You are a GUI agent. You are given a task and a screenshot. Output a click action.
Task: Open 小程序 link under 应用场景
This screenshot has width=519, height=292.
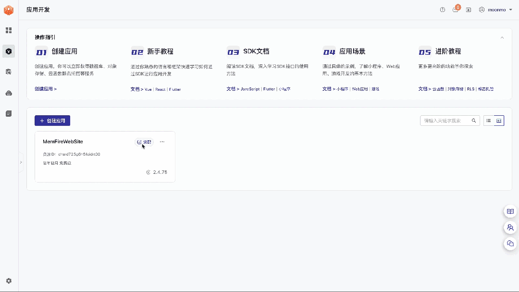(342, 89)
